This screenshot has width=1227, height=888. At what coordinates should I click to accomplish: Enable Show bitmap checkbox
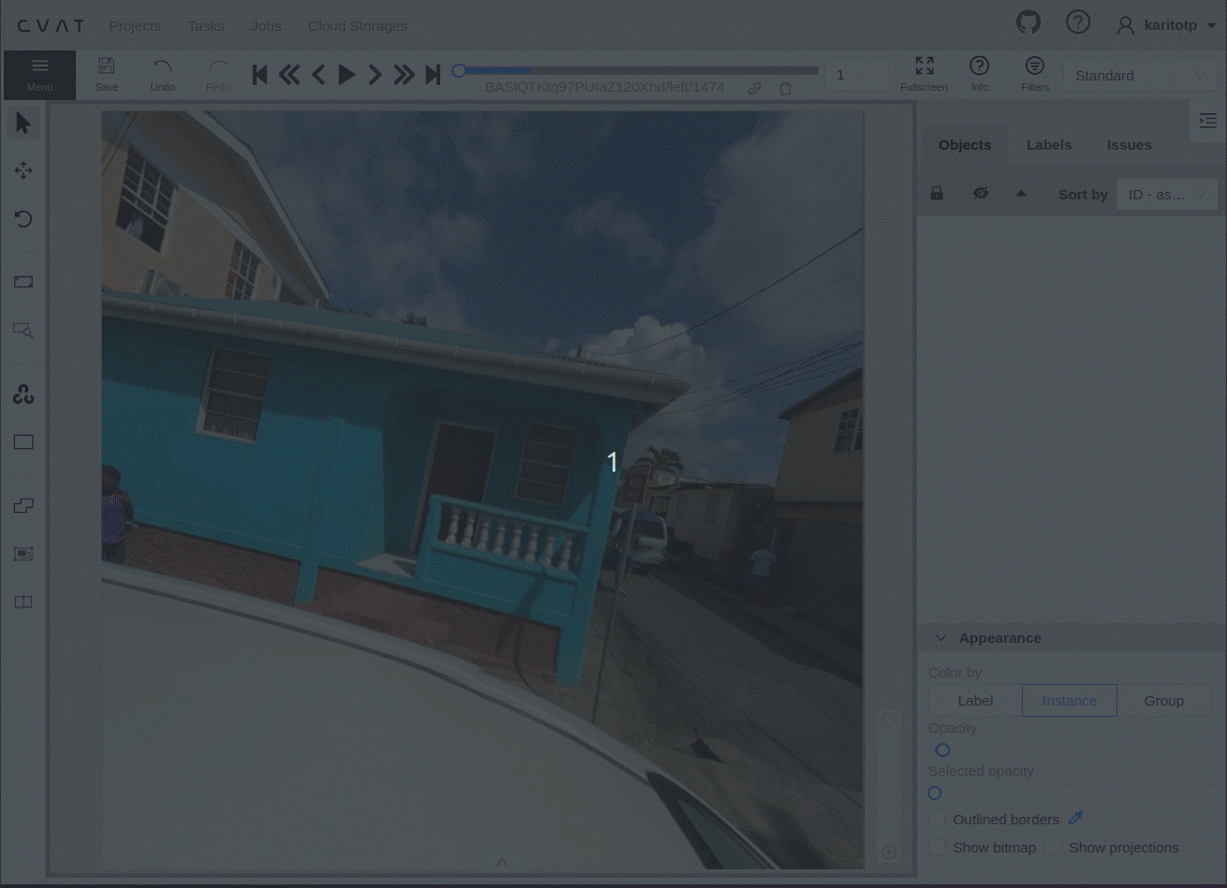937,848
